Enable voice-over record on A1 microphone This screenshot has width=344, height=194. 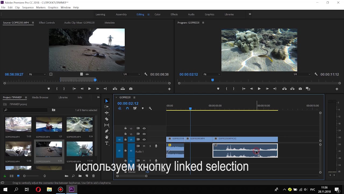[156, 146]
